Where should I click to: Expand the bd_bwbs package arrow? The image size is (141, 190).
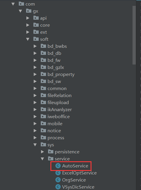35,46
